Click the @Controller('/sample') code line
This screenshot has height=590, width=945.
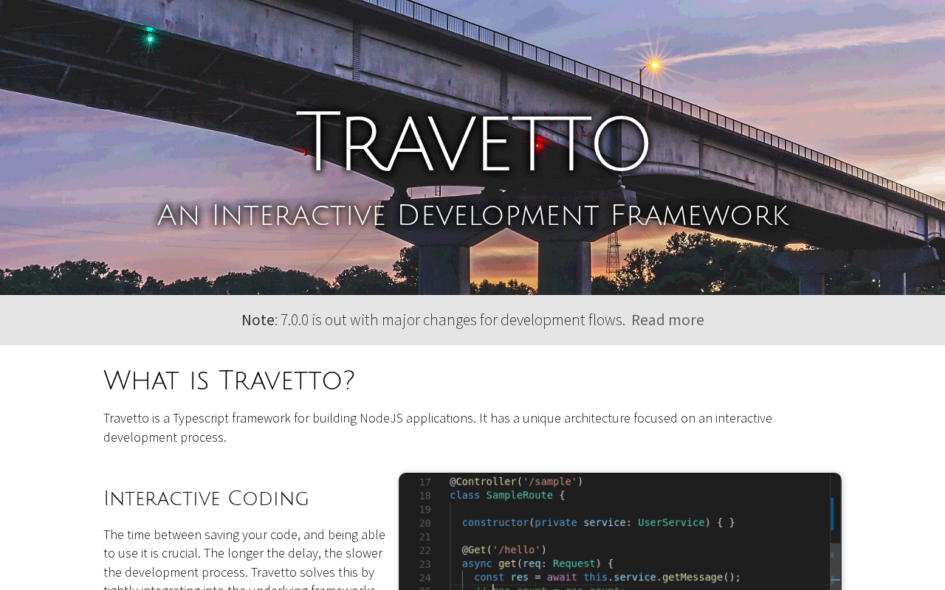pyautogui.click(x=516, y=482)
